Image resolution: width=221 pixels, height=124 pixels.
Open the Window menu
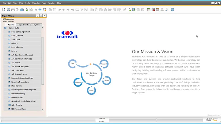[x=52, y=3]
